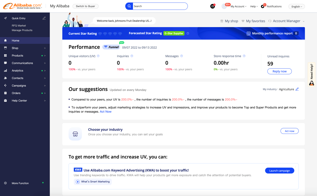This screenshot has height=196, width=317.
Task: Click the search magnifier icon
Action: (129, 6)
